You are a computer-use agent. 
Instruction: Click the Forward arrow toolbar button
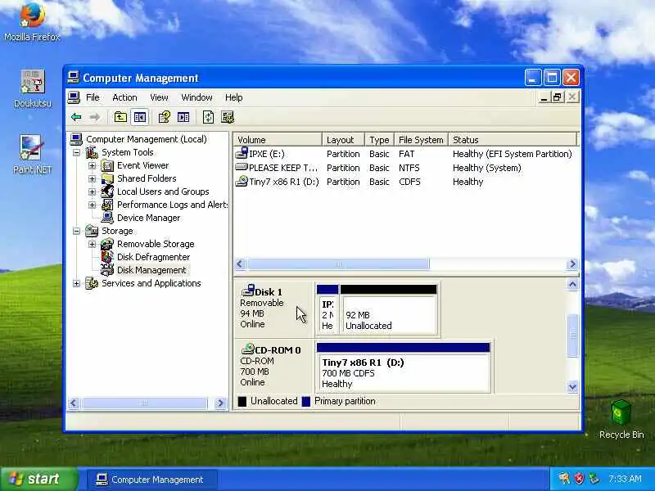[95, 117]
